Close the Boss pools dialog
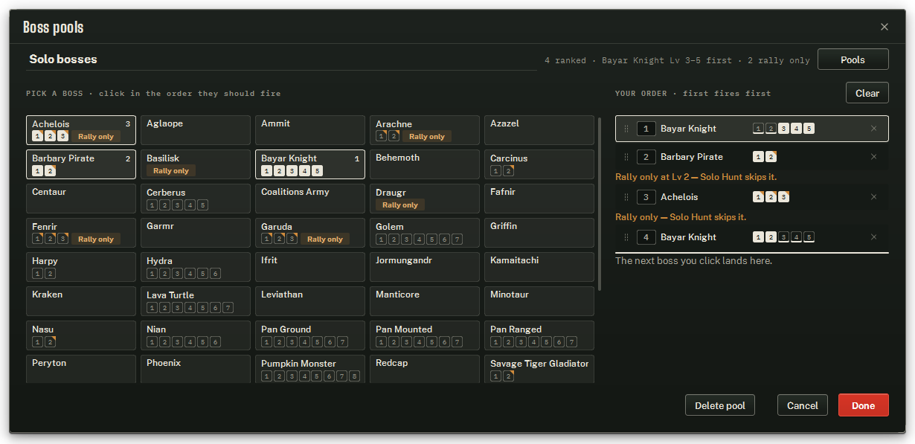 (884, 27)
